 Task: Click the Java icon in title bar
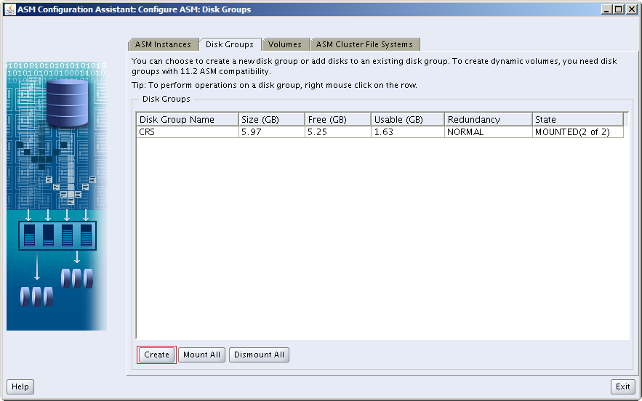9,9
